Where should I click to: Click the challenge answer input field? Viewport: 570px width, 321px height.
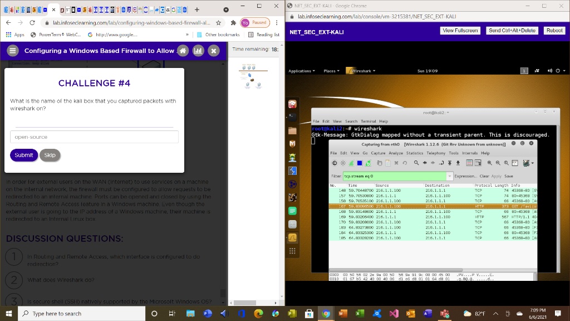pos(94,137)
